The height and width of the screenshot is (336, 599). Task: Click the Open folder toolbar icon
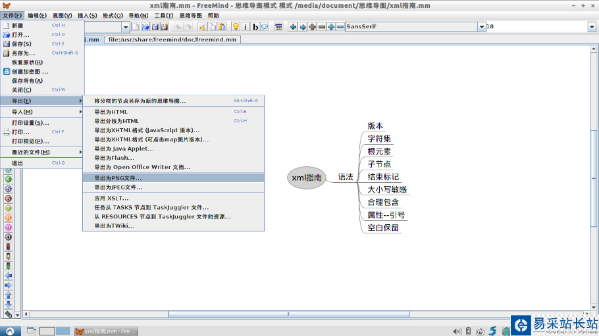145,26
